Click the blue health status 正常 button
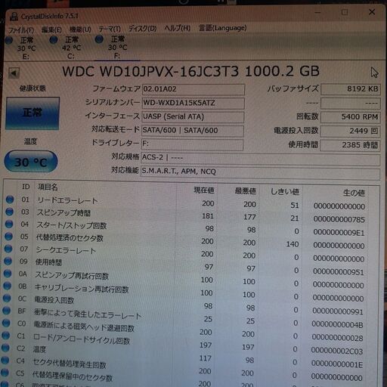This screenshot has height=387, width=387. [x=33, y=113]
